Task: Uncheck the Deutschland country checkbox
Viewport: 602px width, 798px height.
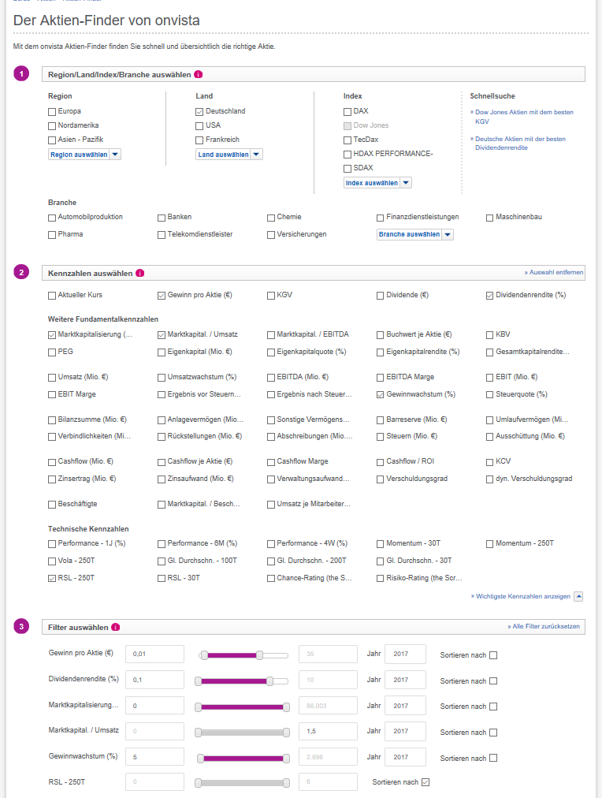Action: [x=199, y=112]
